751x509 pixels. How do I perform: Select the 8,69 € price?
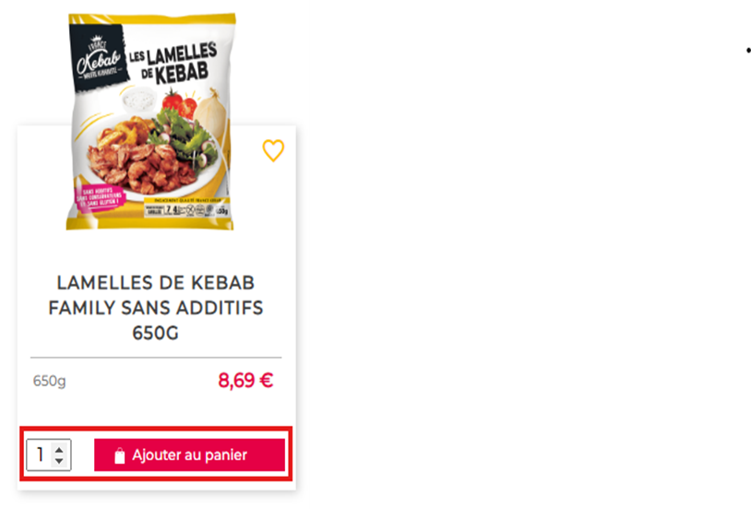pos(245,381)
